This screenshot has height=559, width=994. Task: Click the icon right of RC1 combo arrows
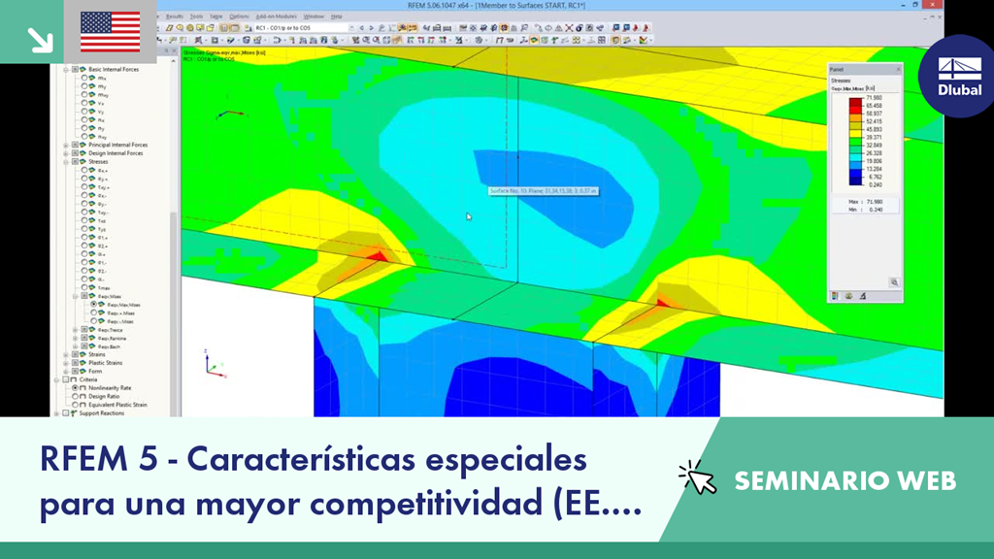click(381, 28)
